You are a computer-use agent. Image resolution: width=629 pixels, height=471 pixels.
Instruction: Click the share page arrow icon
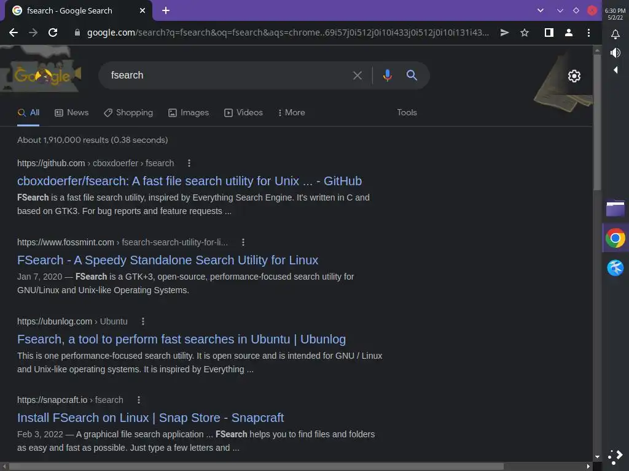(505, 33)
